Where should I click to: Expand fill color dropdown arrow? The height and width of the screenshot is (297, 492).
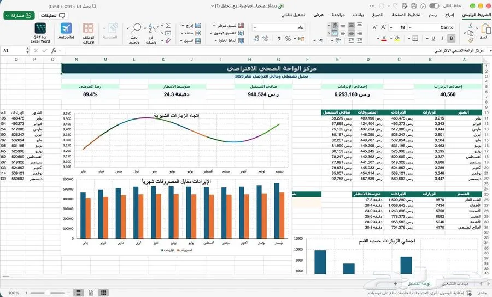[x=391, y=39]
